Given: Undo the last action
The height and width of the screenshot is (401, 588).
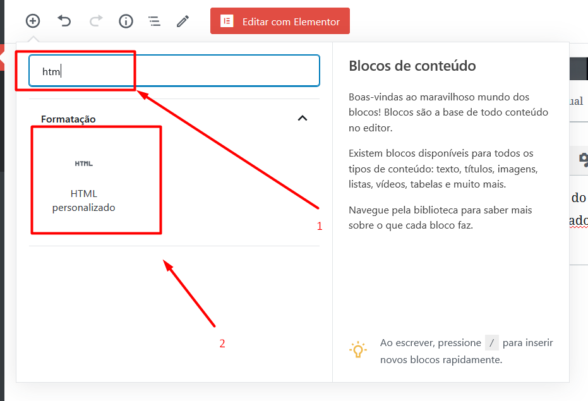Looking at the screenshot, I should [x=64, y=21].
